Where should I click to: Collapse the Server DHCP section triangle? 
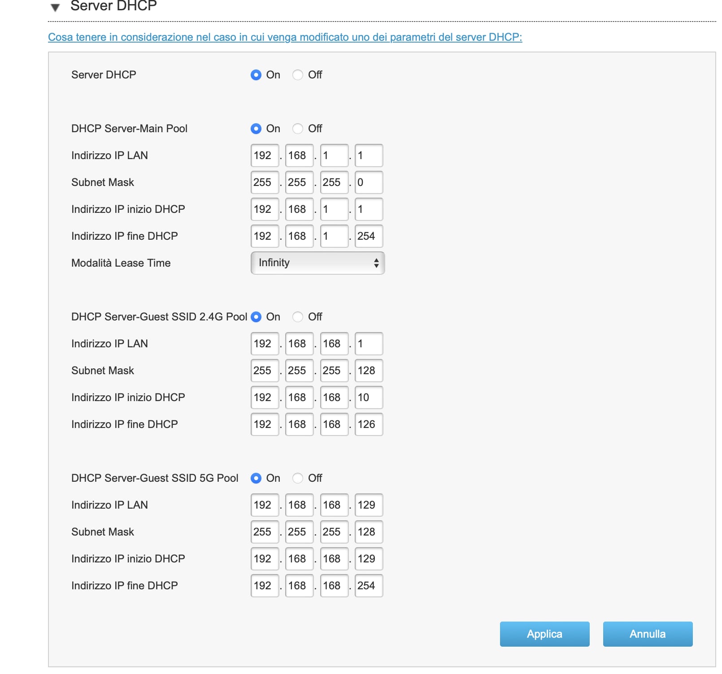[x=55, y=7]
